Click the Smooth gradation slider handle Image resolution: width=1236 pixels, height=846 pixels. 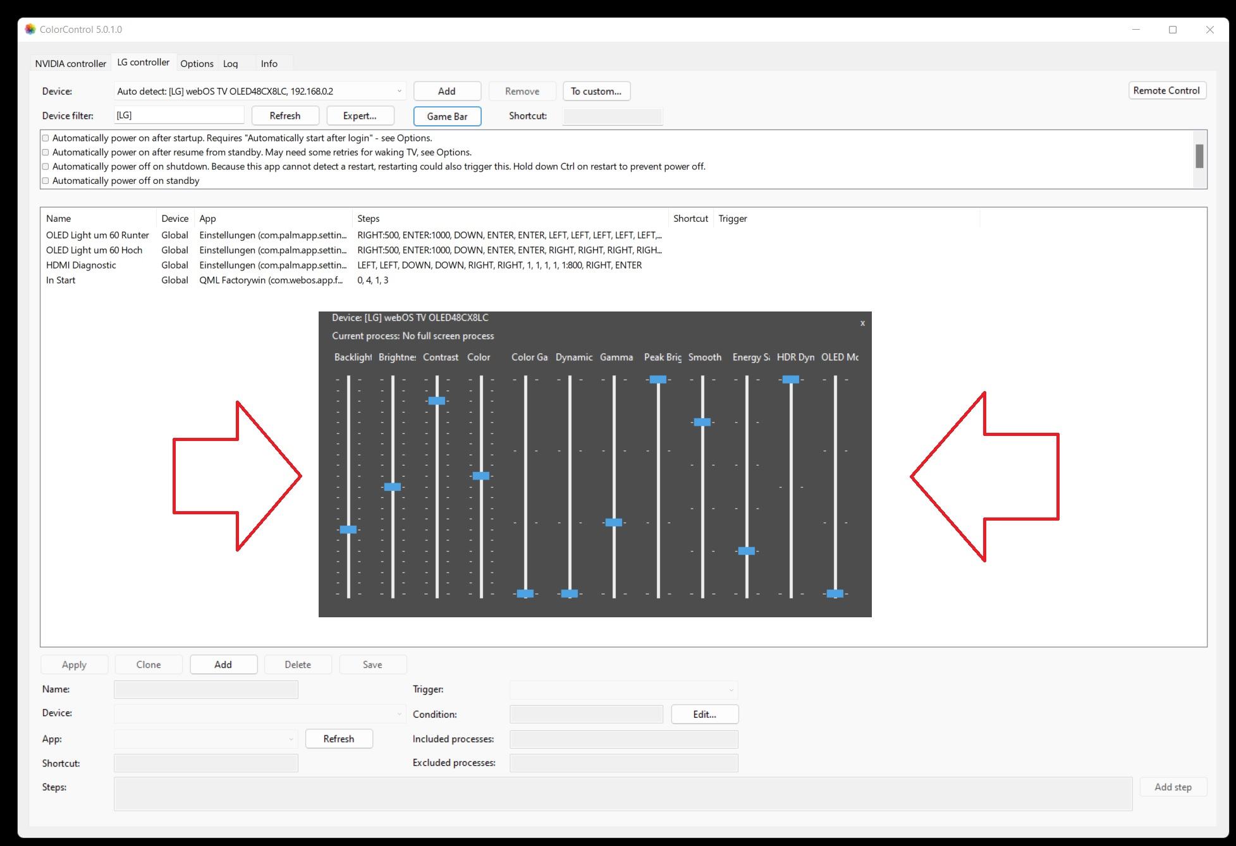pyautogui.click(x=702, y=422)
